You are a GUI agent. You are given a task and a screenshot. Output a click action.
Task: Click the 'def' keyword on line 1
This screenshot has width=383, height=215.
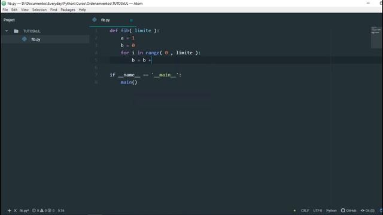coord(114,30)
